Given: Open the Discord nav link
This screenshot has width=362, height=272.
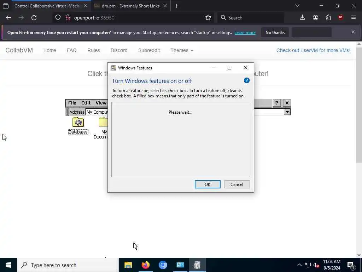Looking at the screenshot, I should coord(119,50).
